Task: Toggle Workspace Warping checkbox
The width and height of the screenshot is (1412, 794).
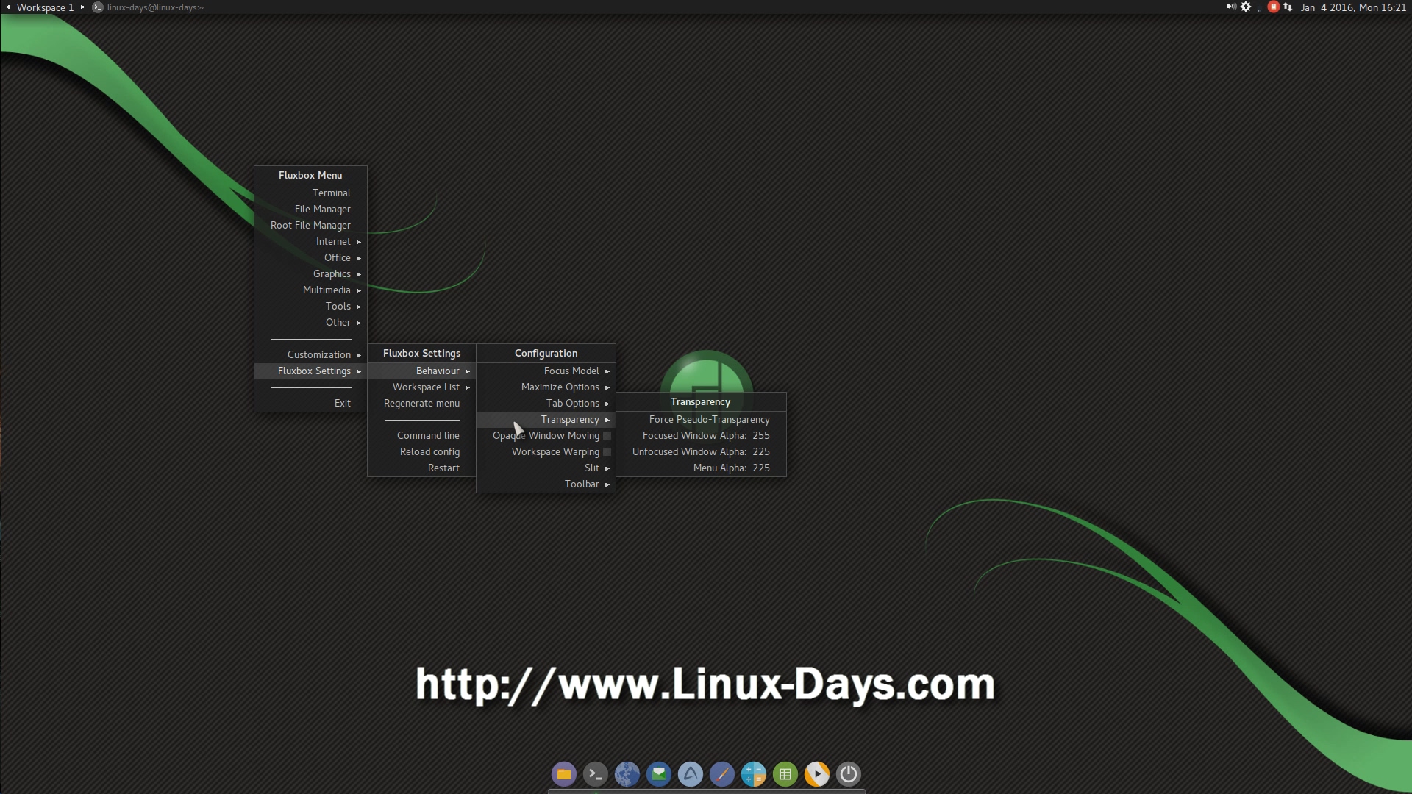Action: coord(607,451)
